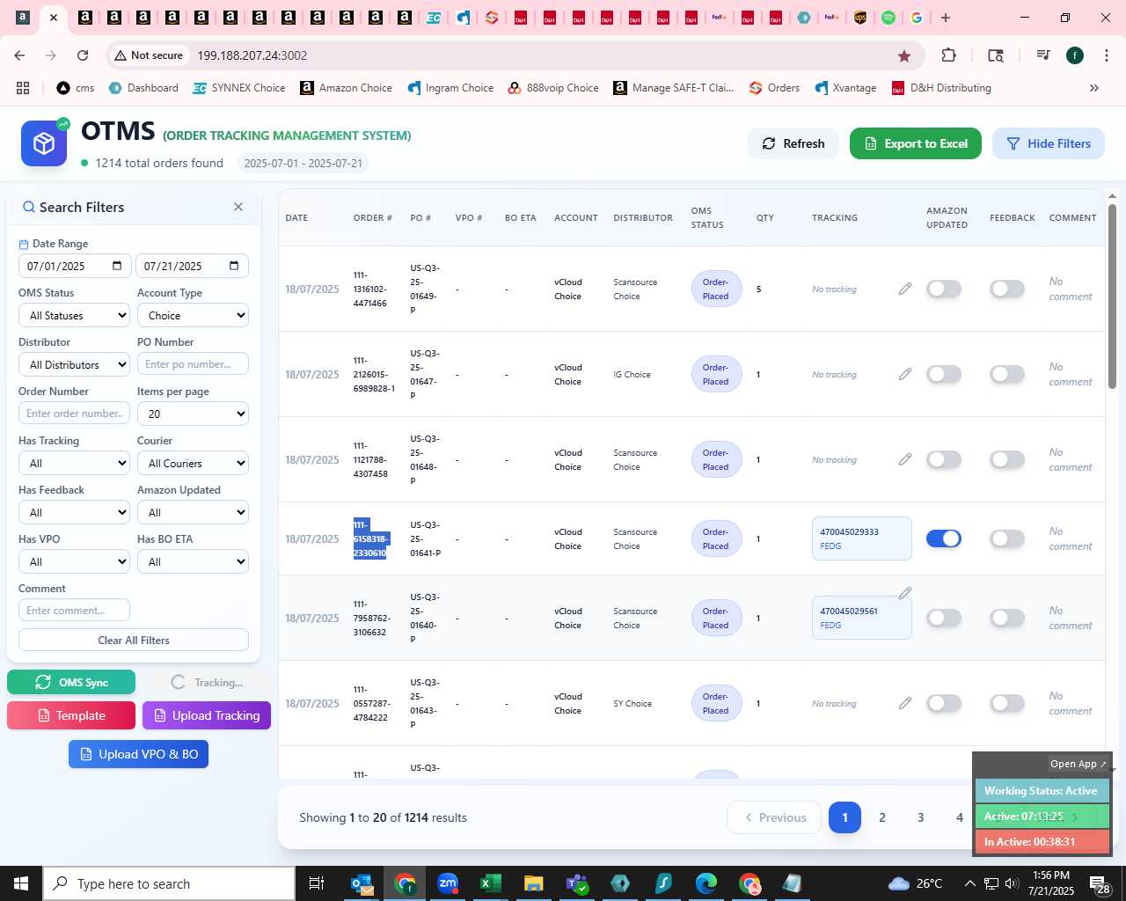Open the Chrome three-dot menu
The height and width of the screenshot is (901, 1126).
tap(1107, 55)
